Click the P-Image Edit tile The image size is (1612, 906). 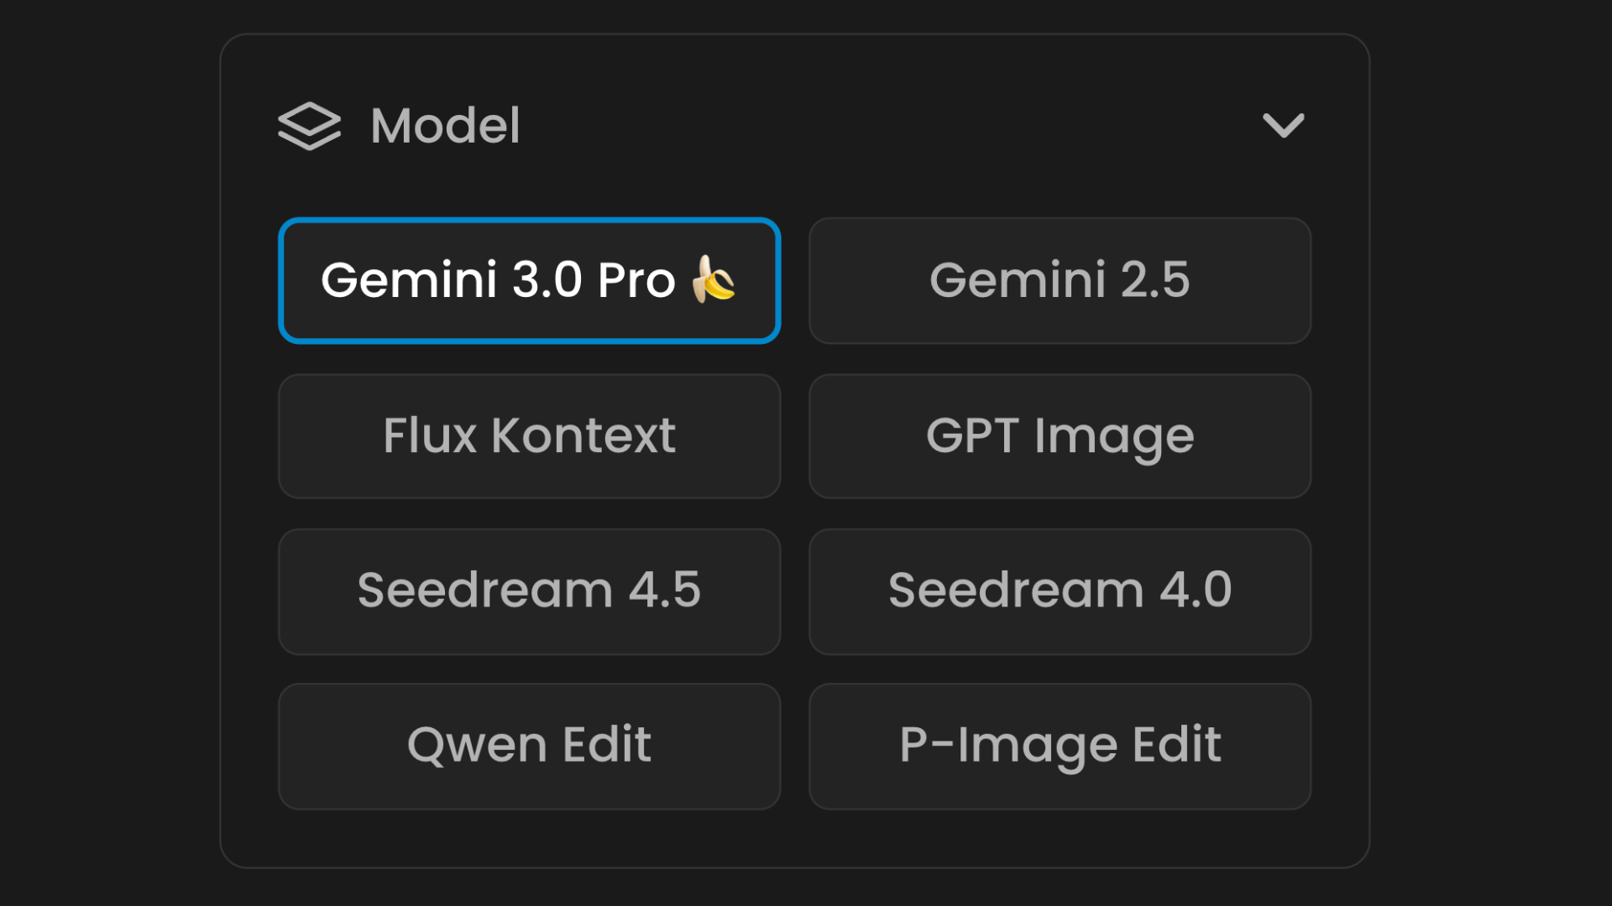pyautogui.click(x=1060, y=746)
